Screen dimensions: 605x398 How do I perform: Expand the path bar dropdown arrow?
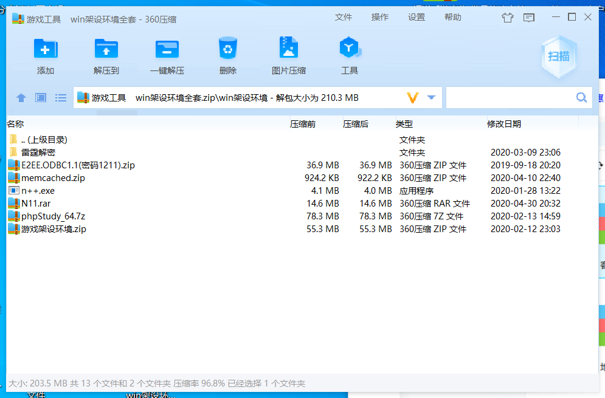(431, 97)
